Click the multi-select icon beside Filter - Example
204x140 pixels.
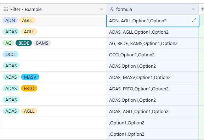coord(6,9)
